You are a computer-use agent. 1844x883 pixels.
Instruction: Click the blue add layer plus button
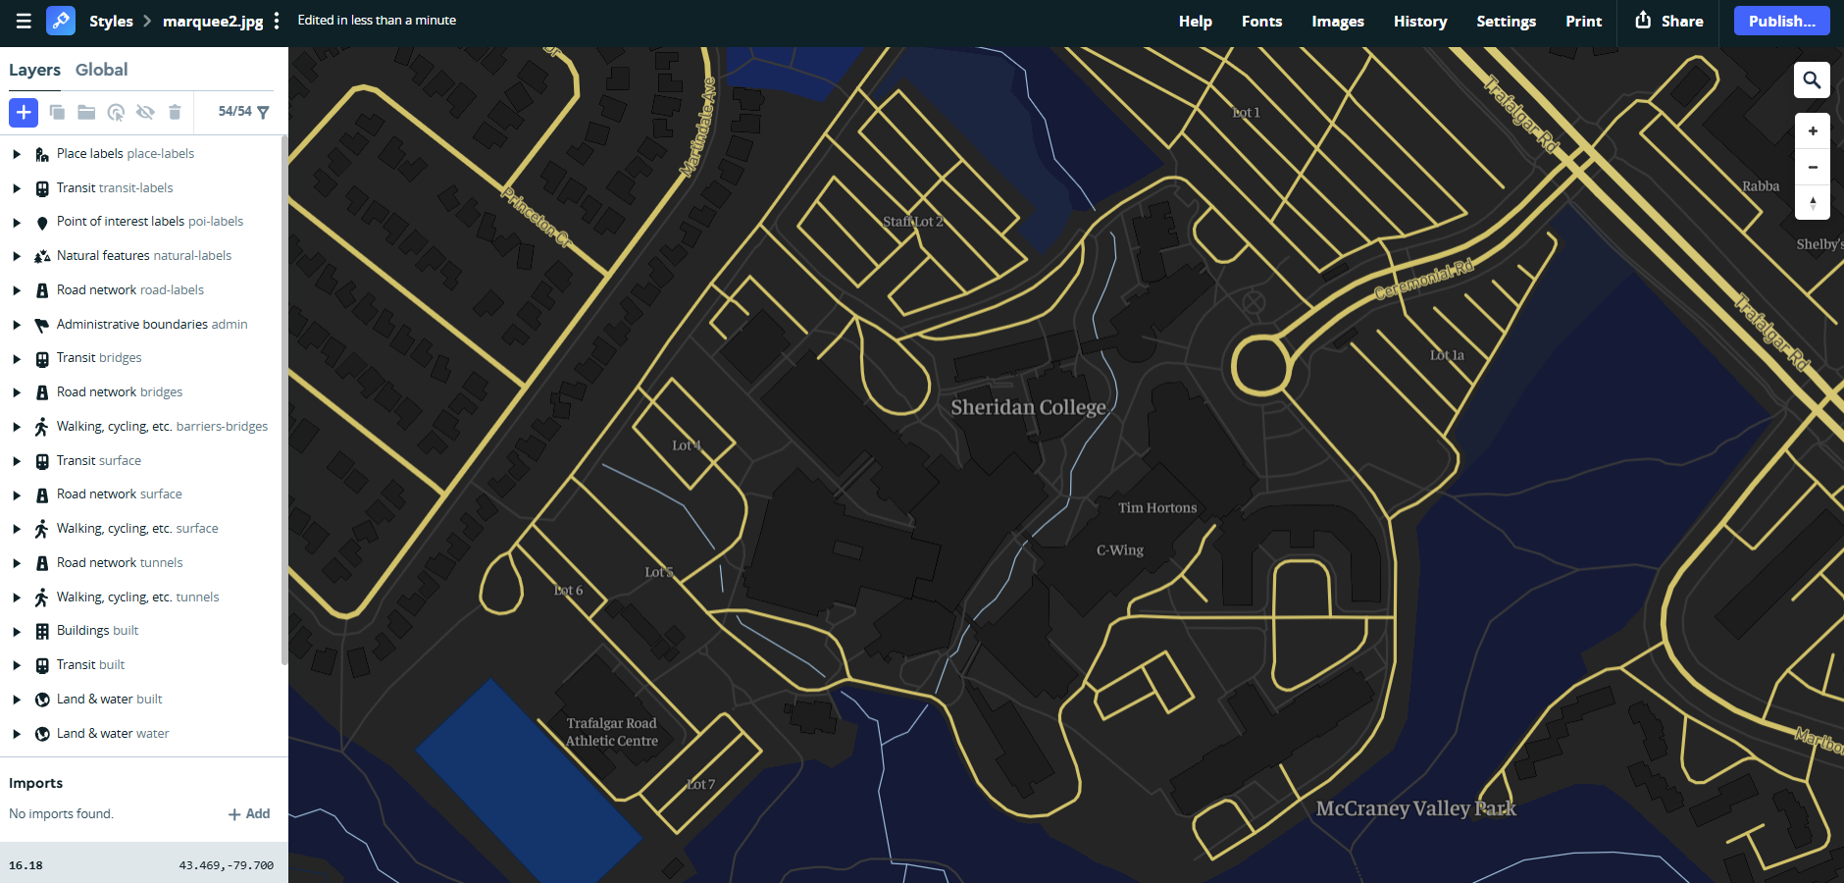(x=24, y=113)
